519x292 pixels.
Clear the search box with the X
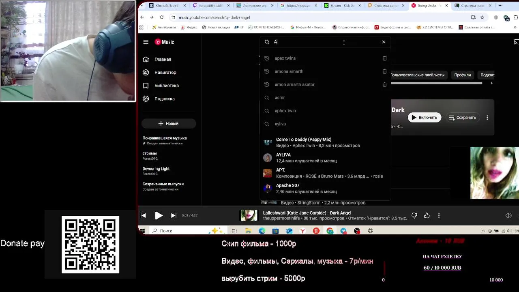pyautogui.click(x=384, y=42)
